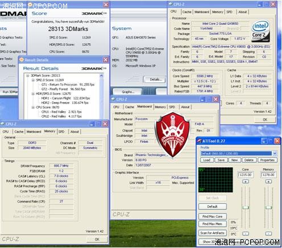Select the GT2 - Firefly Forest row

(x=63, y=89)
